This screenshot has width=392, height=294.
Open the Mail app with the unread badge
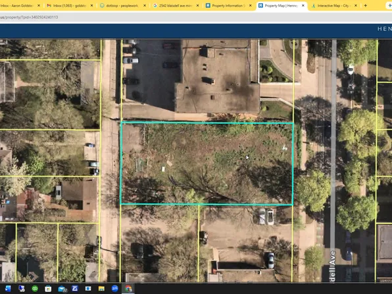[x=62, y=289]
